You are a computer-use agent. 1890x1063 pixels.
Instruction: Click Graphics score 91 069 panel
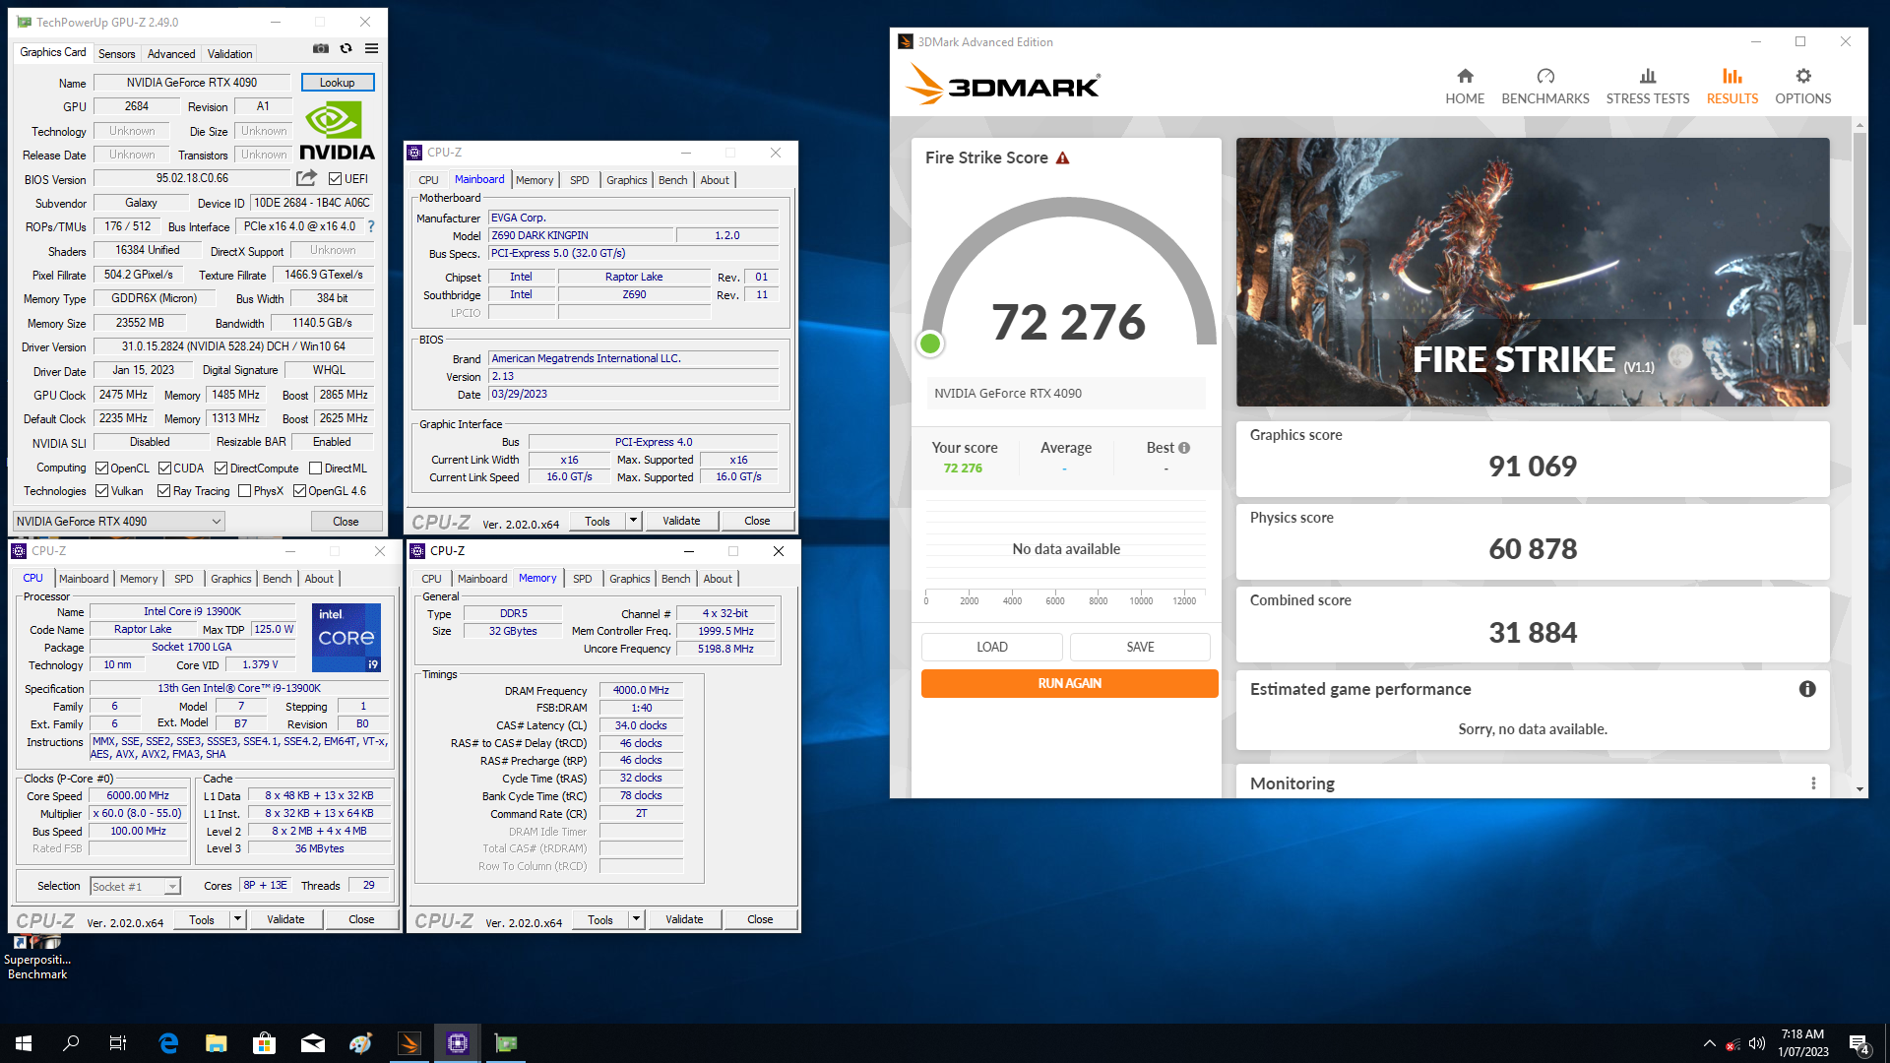point(1533,459)
